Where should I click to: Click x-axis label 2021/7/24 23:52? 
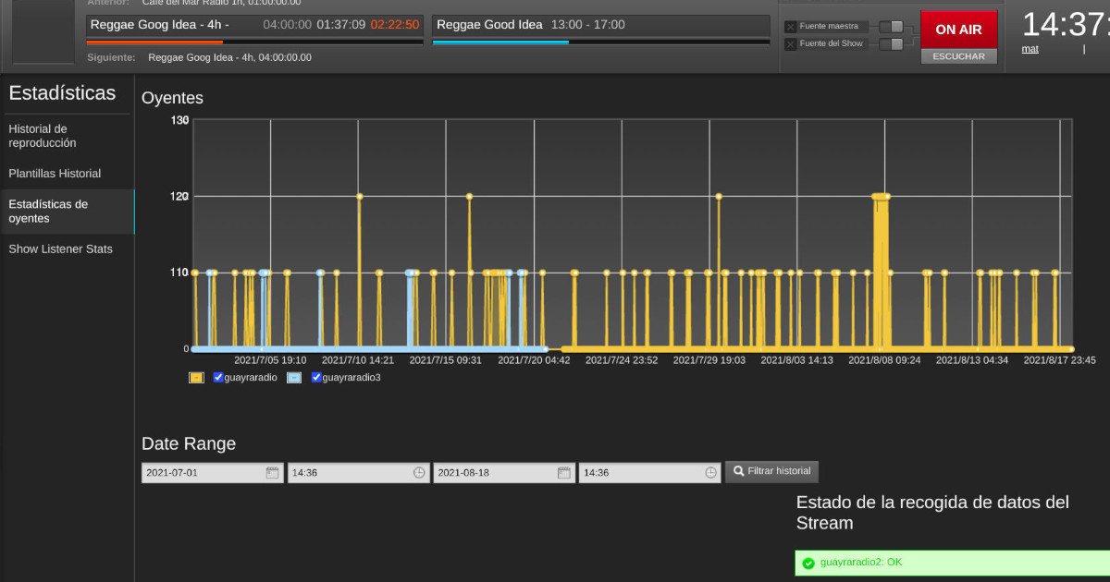[622, 360]
